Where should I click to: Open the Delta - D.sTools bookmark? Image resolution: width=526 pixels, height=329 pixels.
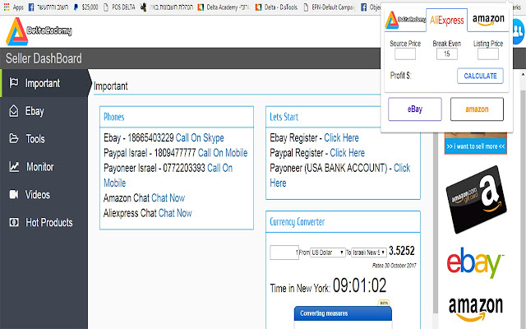click(x=276, y=7)
